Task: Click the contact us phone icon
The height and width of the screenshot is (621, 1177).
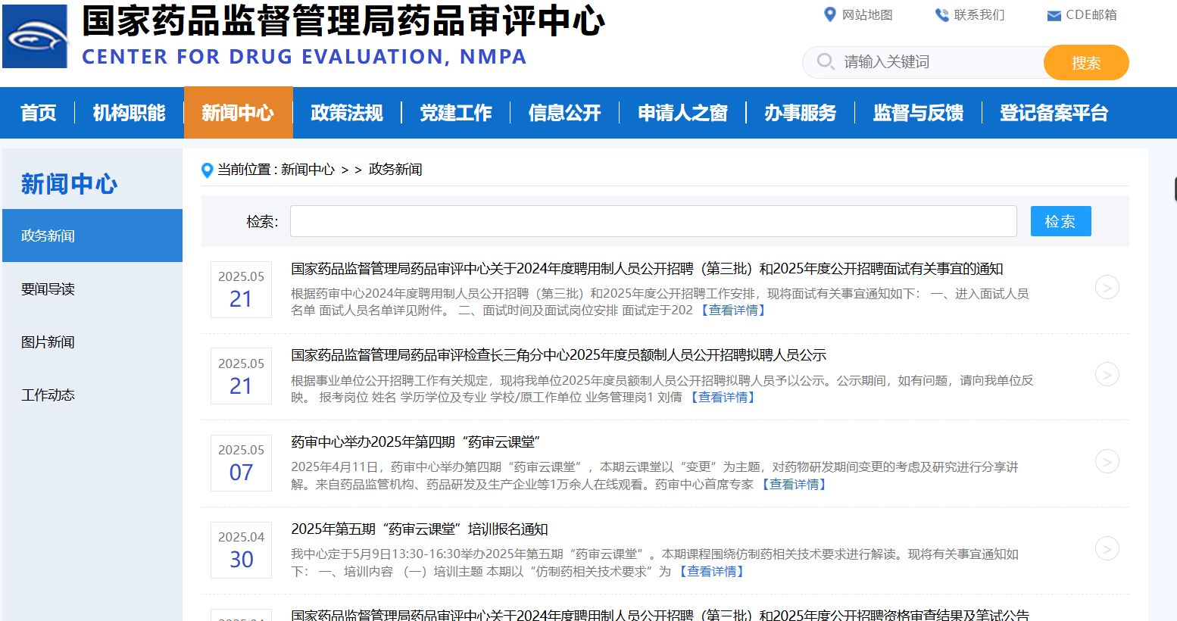Action: pyautogui.click(x=941, y=15)
